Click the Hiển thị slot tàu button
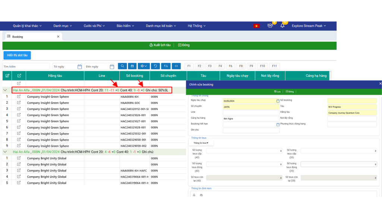 (17, 55)
